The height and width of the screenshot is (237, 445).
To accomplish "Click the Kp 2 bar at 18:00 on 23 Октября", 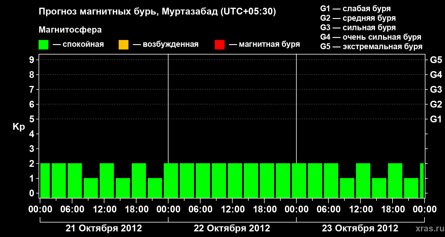I will pyautogui.click(x=395, y=180).
